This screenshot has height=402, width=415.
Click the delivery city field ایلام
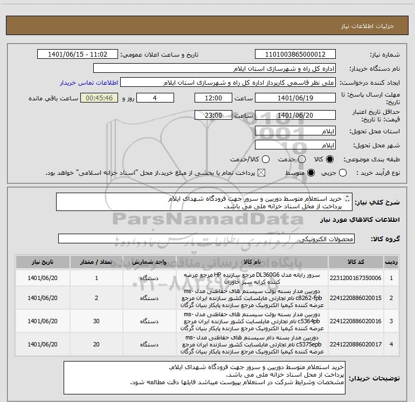click(295, 145)
